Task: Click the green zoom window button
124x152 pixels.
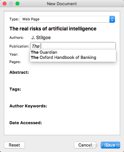Action: (x=17, y=4)
